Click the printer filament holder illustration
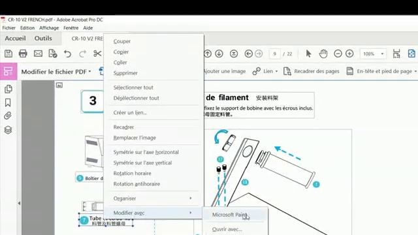Viewport: 418px width, 235px height. (x=277, y=181)
